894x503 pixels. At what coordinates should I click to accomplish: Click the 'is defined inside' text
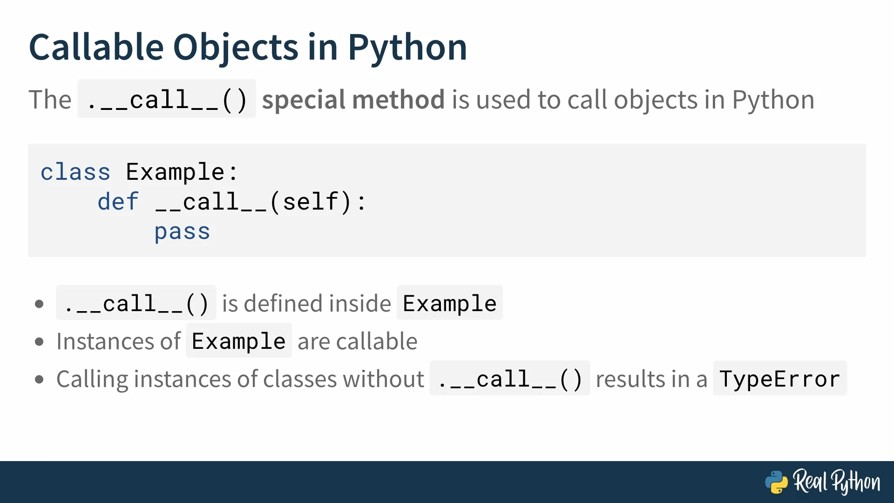[306, 304]
